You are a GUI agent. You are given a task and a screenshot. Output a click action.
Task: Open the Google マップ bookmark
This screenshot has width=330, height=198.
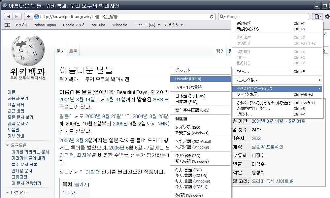(x=74, y=25)
